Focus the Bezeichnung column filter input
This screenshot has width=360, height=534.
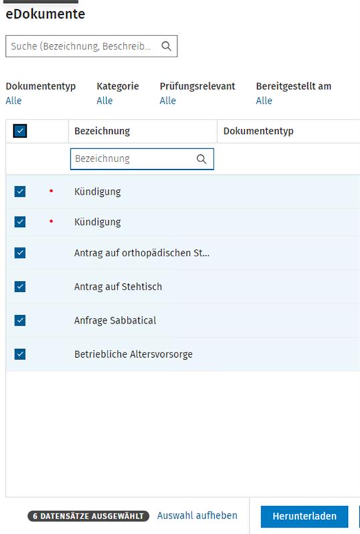click(142, 159)
